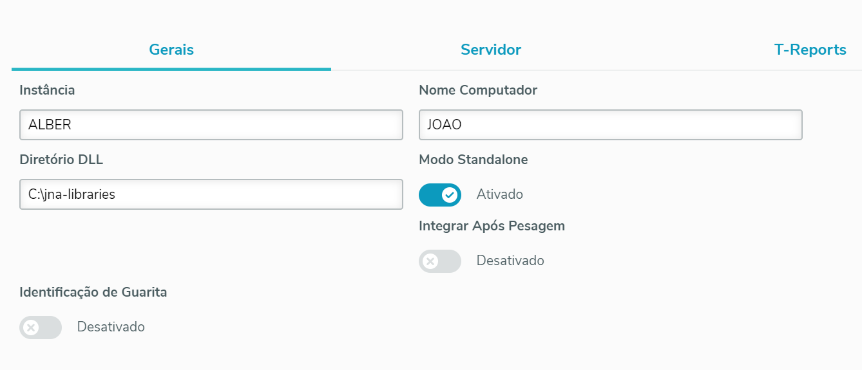Click the X icon on the Guarita switch

point(31,328)
